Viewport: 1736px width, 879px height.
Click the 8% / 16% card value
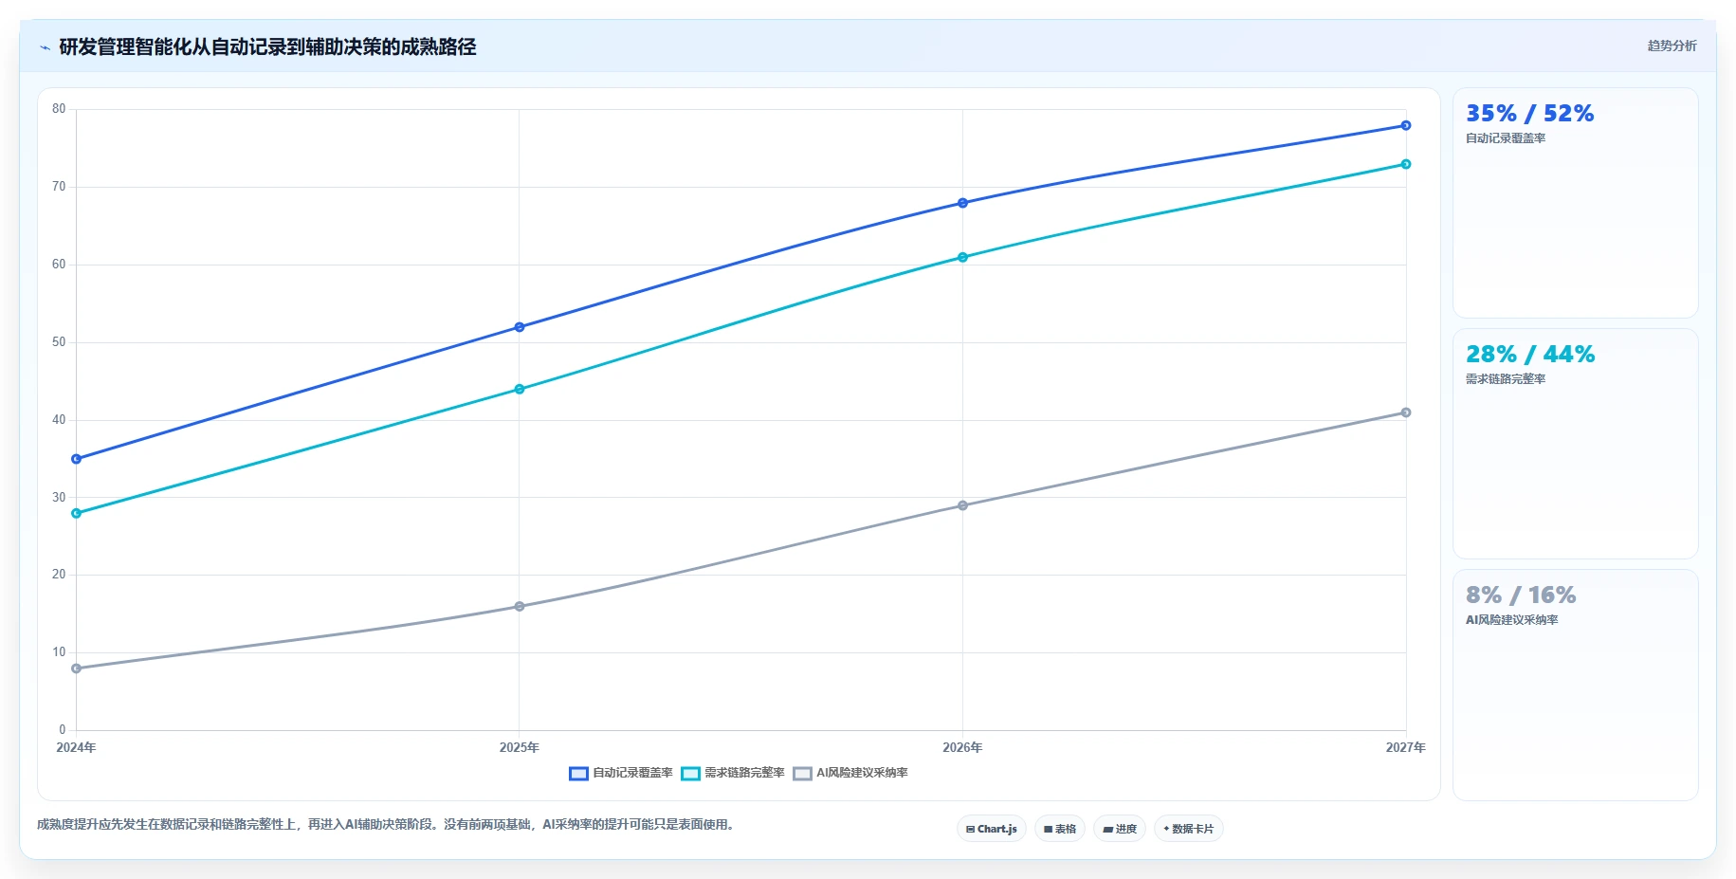(1521, 595)
